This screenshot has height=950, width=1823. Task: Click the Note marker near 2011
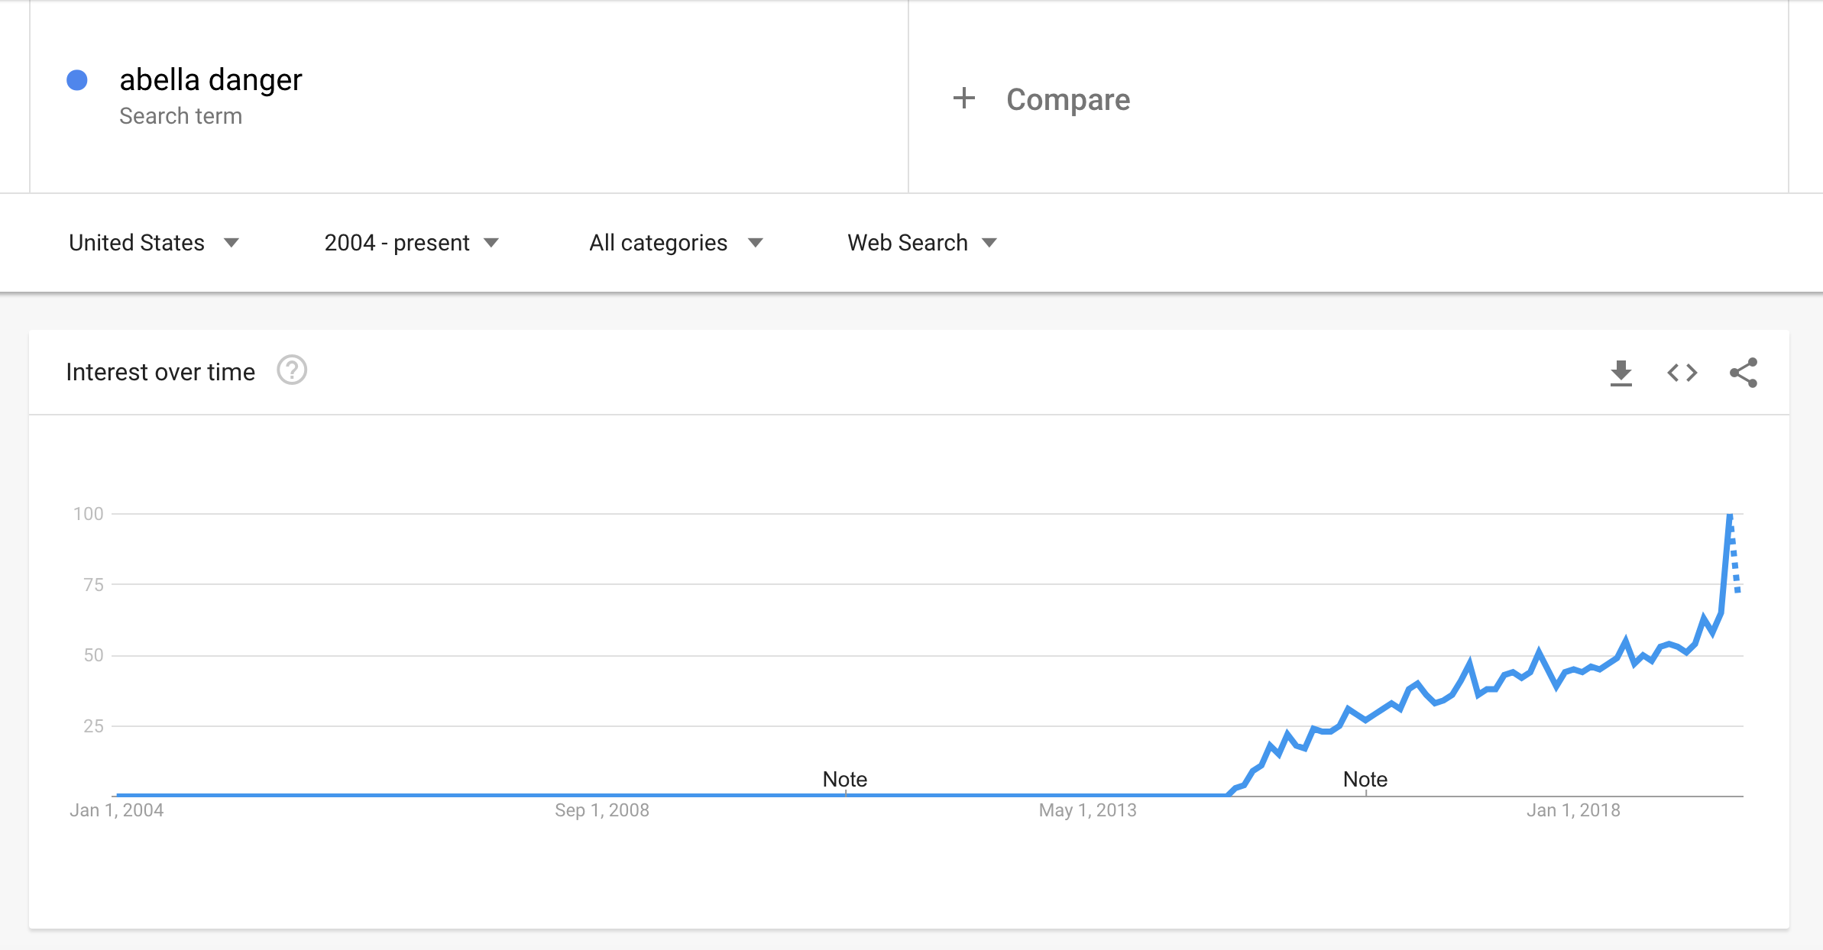point(845,779)
